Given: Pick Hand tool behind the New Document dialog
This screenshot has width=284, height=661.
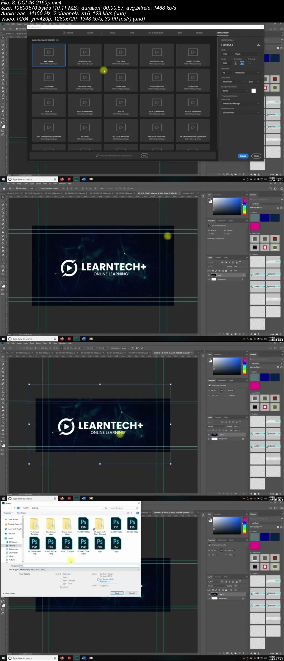Looking at the screenshot, I should tap(3, 111).
